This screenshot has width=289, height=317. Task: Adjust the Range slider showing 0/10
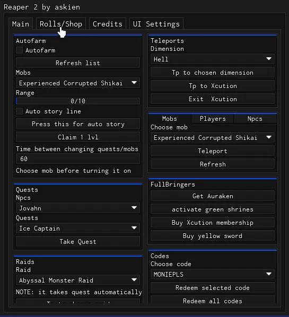78,101
